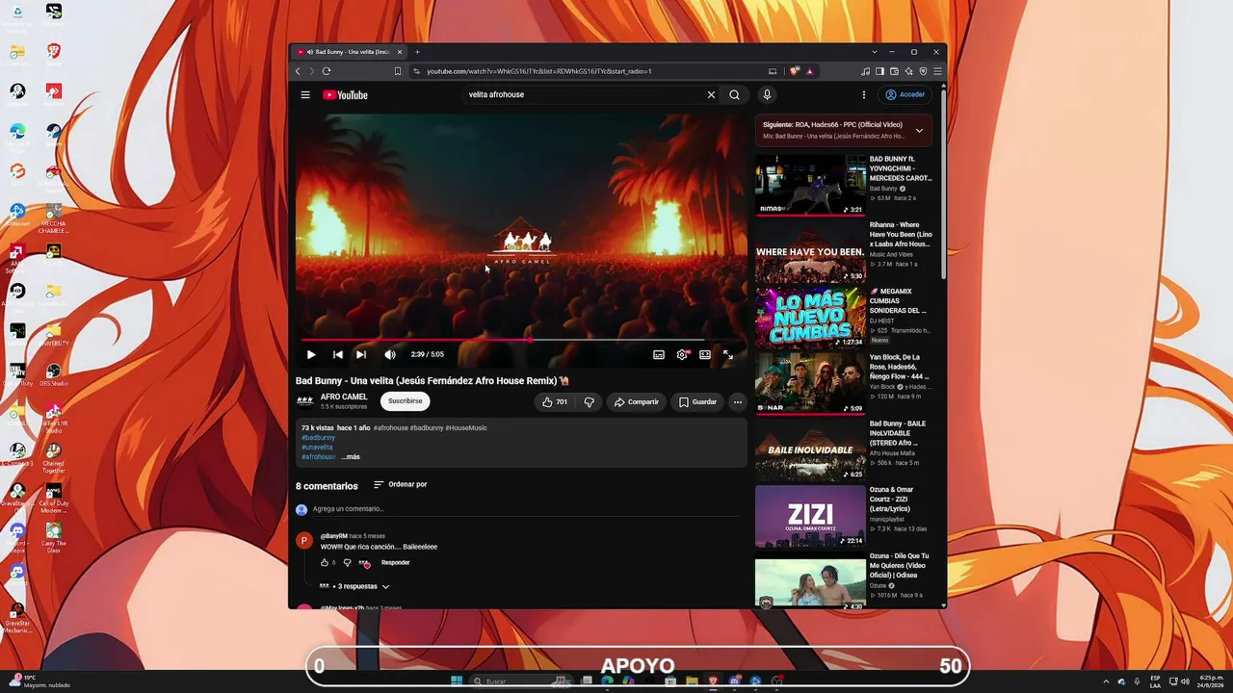The width and height of the screenshot is (1233, 693).
Task: Open more actions beside Guardar
Action: 738,401
